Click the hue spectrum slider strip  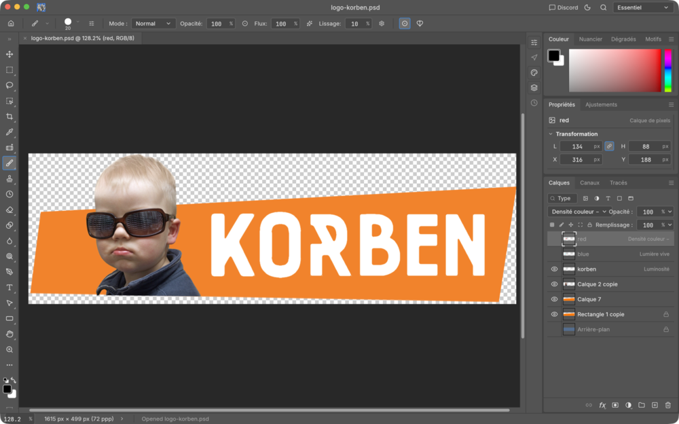[x=667, y=70]
